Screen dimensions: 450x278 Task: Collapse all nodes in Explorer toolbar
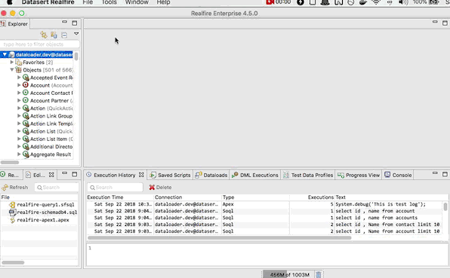point(64,35)
